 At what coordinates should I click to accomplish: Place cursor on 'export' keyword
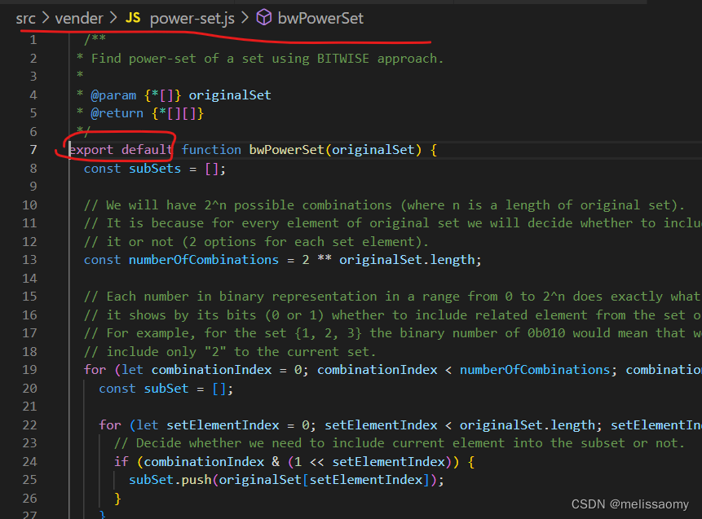tap(91, 149)
